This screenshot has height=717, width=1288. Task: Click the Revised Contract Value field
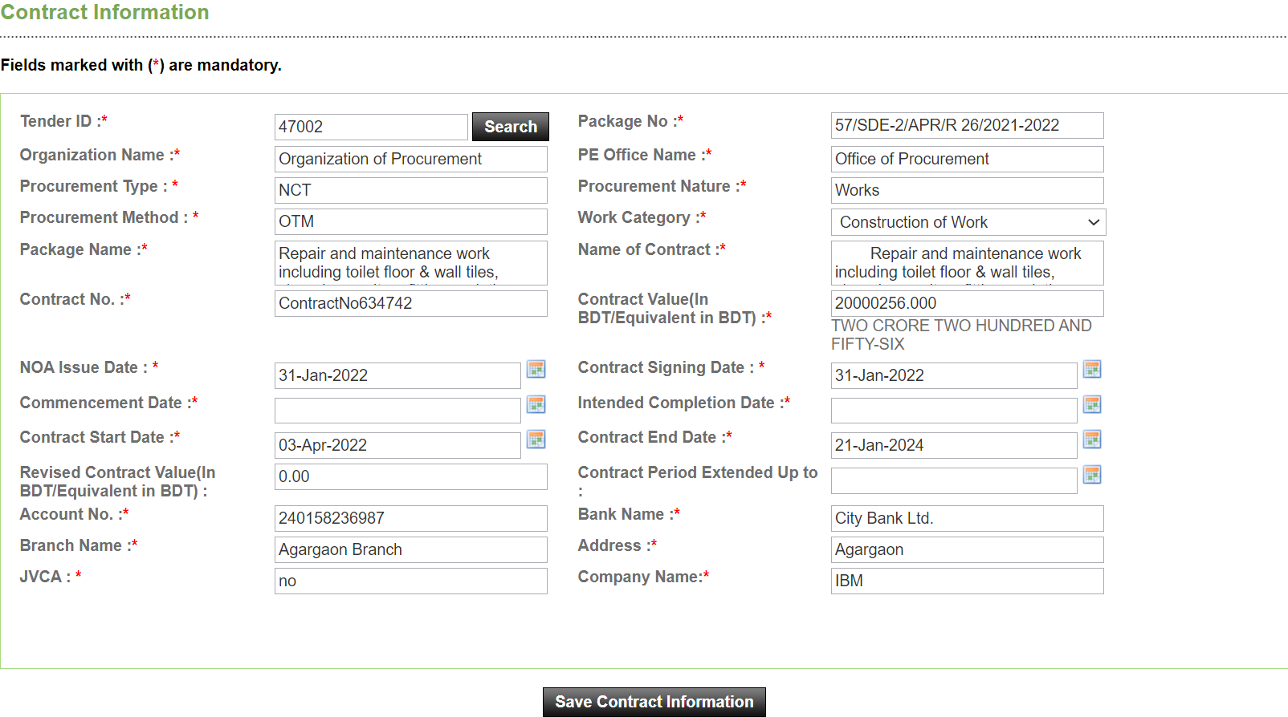[411, 476]
